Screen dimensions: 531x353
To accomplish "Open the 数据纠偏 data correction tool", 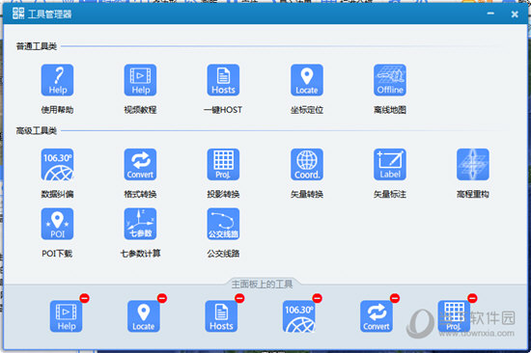I will point(57,165).
